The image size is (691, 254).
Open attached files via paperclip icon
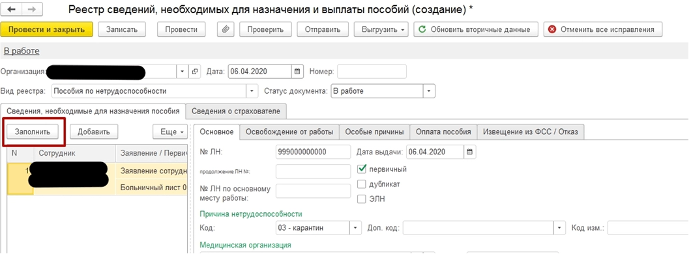tap(226, 29)
